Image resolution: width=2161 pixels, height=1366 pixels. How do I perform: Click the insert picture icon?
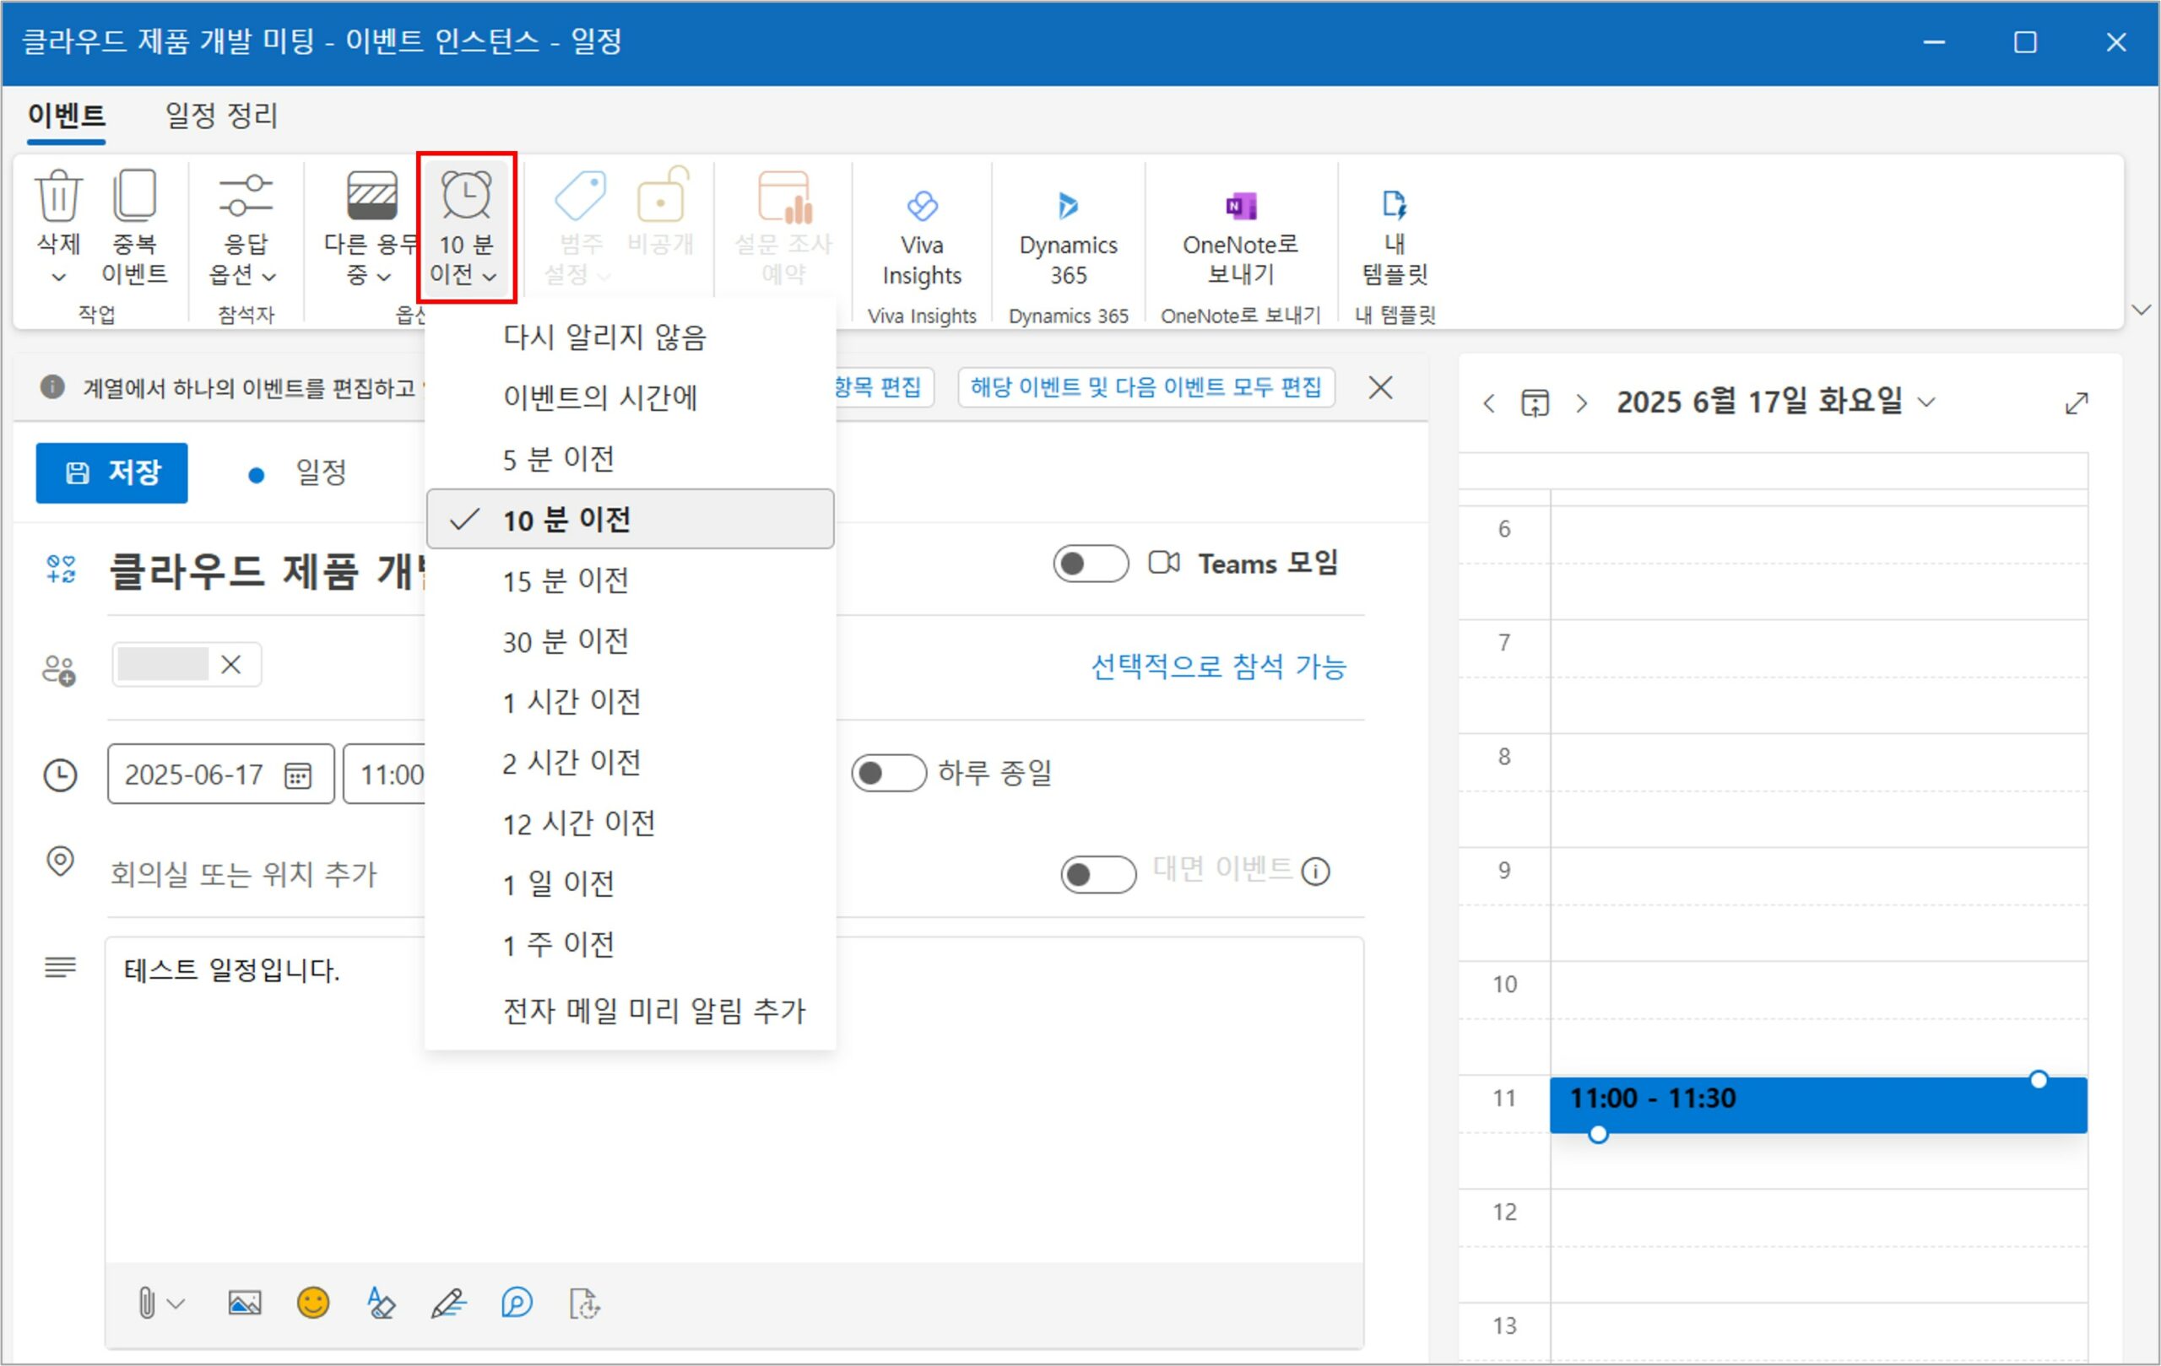(x=244, y=1303)
